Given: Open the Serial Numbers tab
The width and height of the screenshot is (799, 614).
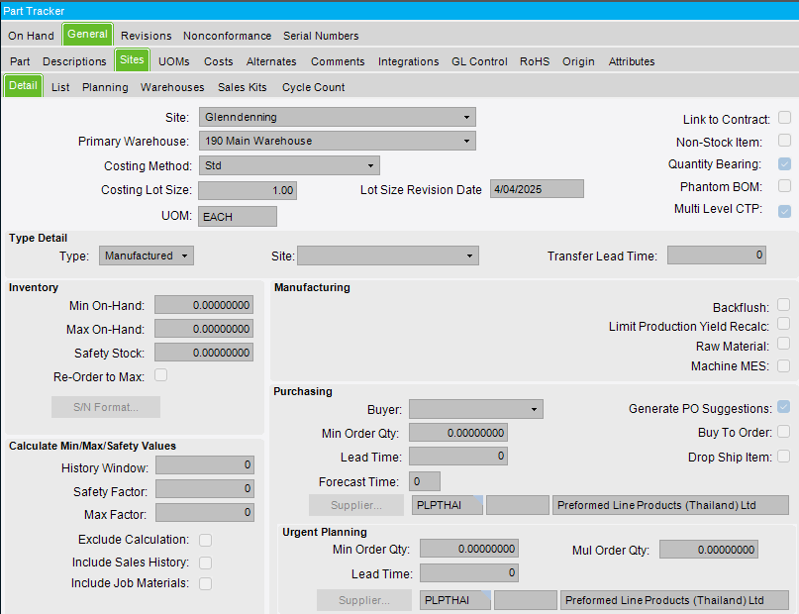Looking at the screenshot, I should [321, 36].
